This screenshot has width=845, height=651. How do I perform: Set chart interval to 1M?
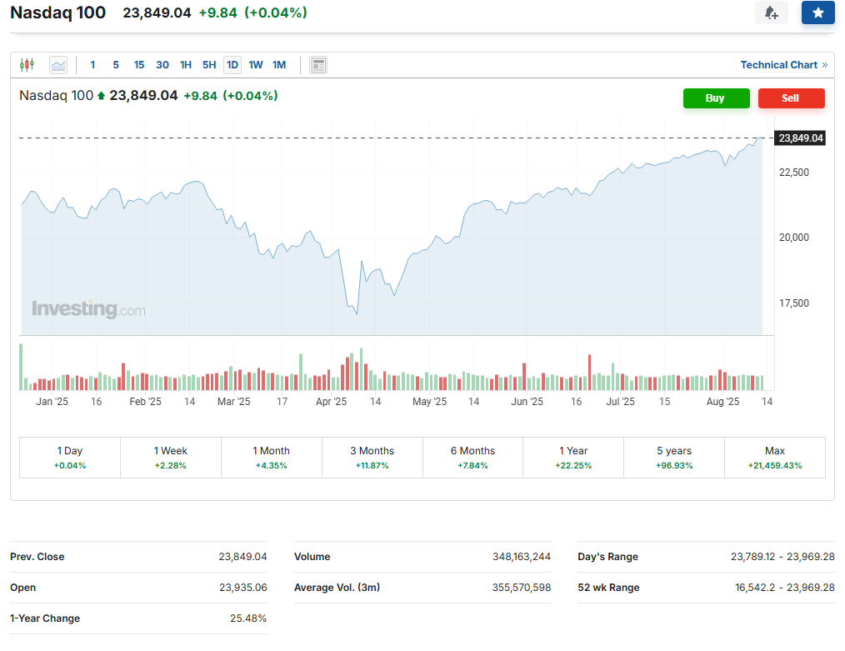(279, 65)
